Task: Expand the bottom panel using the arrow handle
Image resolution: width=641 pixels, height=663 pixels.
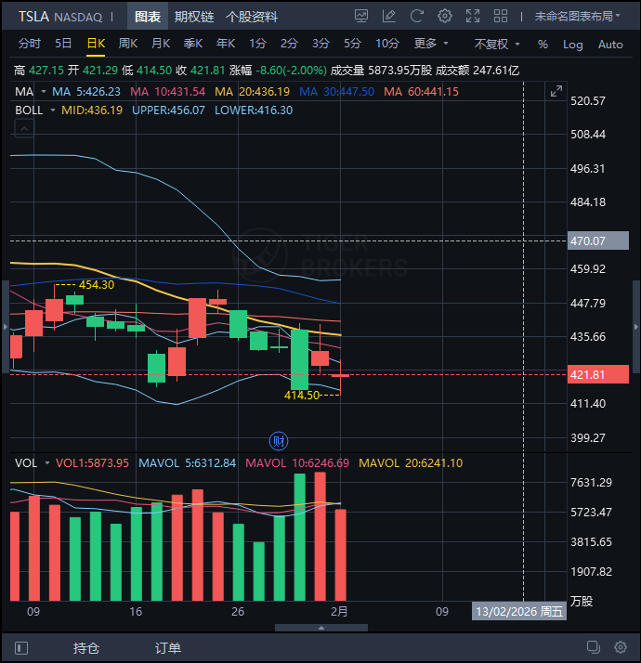Action: coord(322,628)
